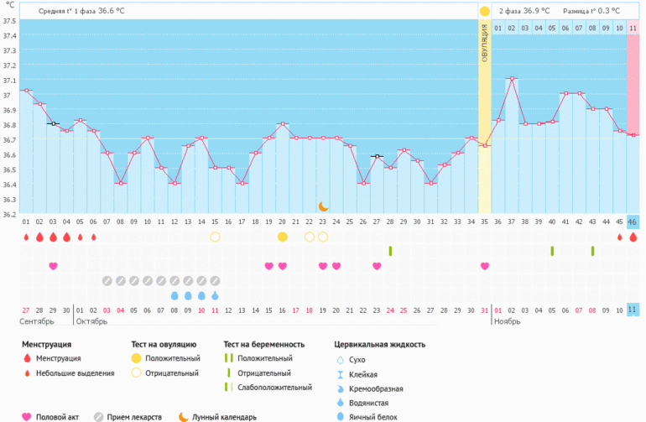
Task: Click the light discharge drop under cycle day 06
Action: pos(93,237)
